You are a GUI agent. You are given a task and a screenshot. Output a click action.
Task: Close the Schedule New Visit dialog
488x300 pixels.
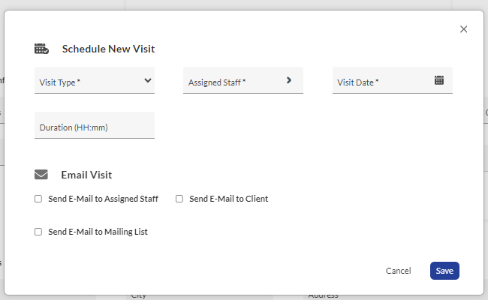click(463, 29)
